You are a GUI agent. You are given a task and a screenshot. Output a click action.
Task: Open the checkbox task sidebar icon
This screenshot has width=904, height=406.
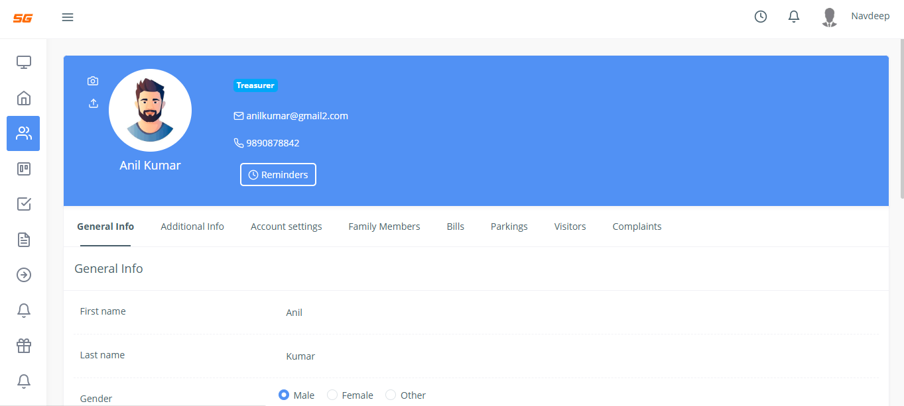click(24, 204)
